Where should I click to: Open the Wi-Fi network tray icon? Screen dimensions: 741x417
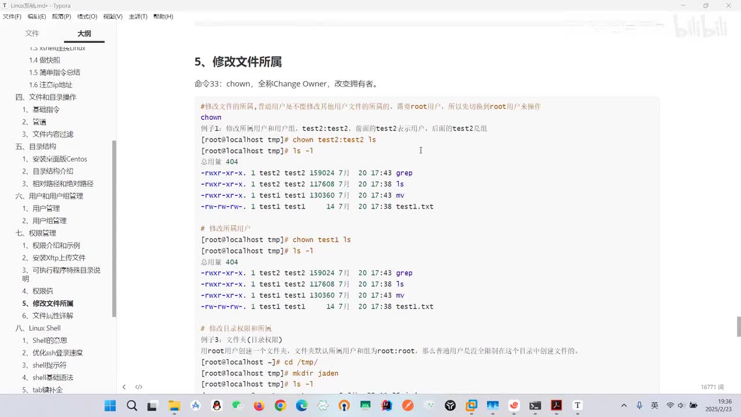click(670, 405)
